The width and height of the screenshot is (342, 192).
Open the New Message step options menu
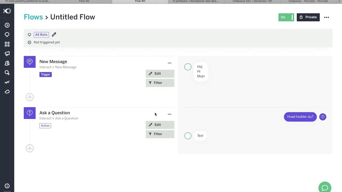169,63
